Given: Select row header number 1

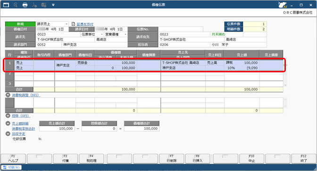Looking at the screenshot, I should coord(10,65).
